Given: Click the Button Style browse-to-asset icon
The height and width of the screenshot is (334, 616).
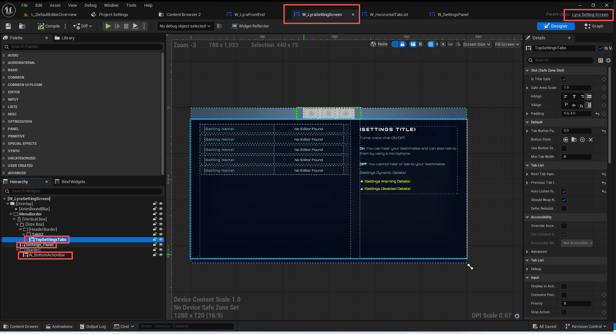Looking at the screenshot, I should point(574,140).
